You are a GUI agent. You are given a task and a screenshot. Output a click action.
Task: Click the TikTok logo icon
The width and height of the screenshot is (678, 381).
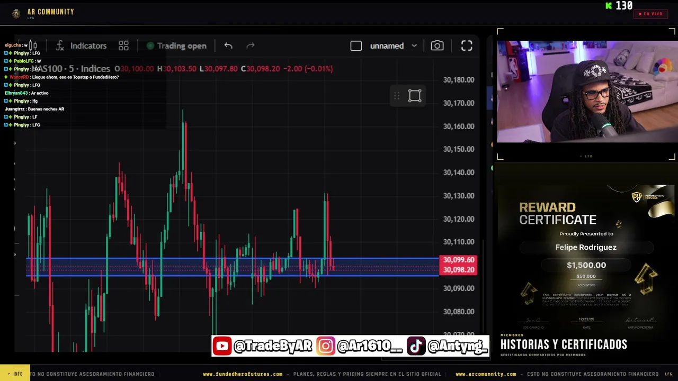pyautogui.click(x=416, y=346)
